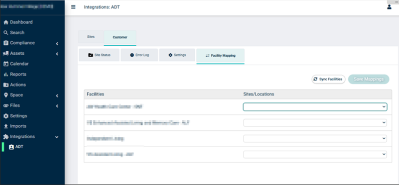Collapse the Integrations submenu chevron
The width and height of the screenshot is (399, 185).
[x=57, y=137]
